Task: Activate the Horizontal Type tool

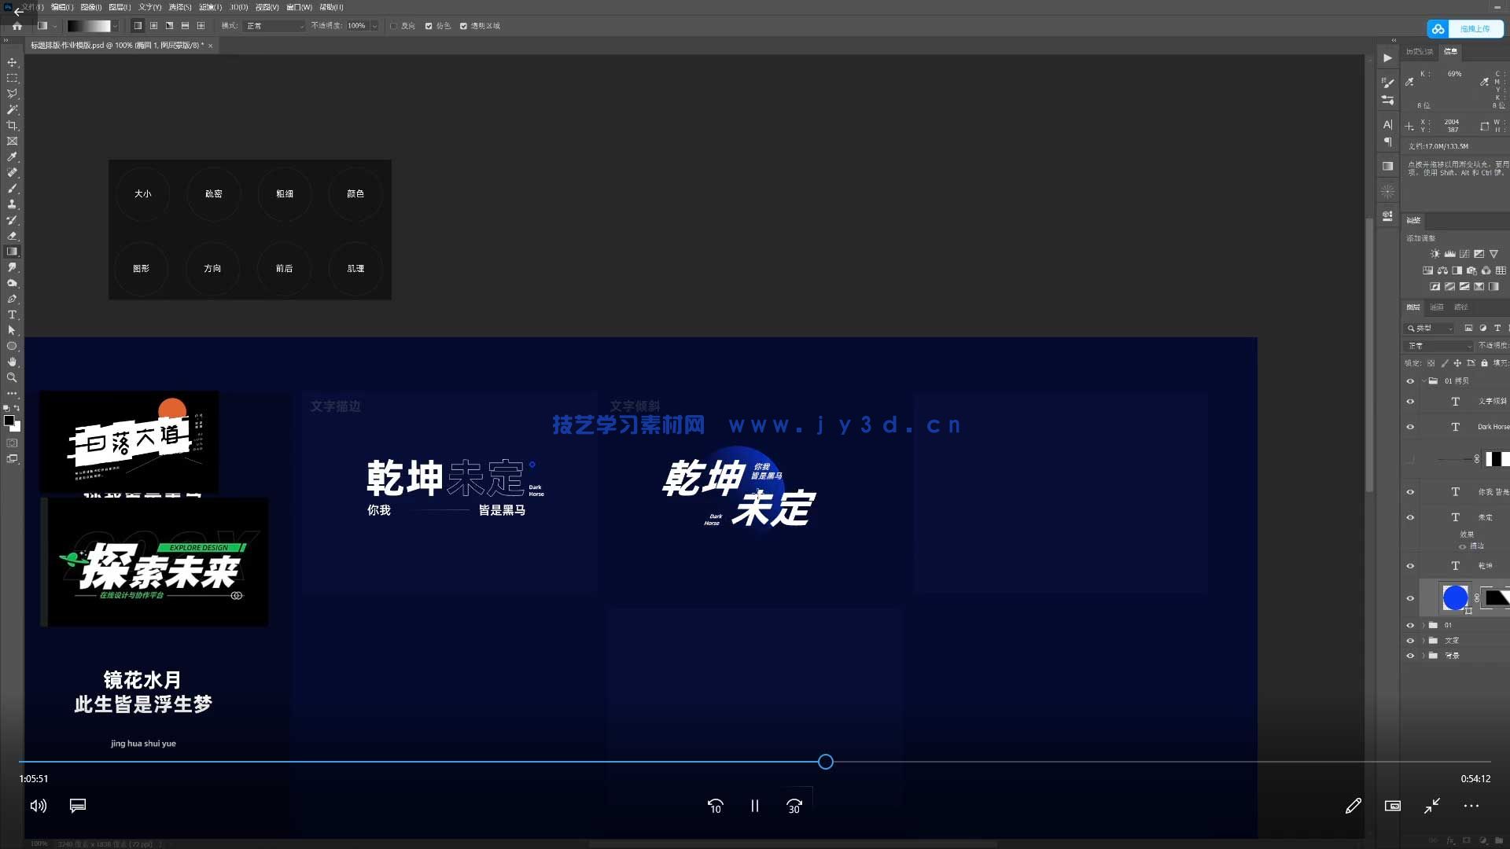Action: point(12,314)
